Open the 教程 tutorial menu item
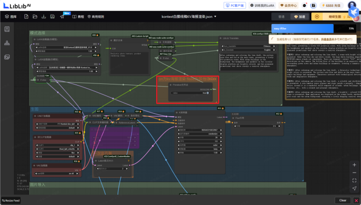 [x=78, y=17]
